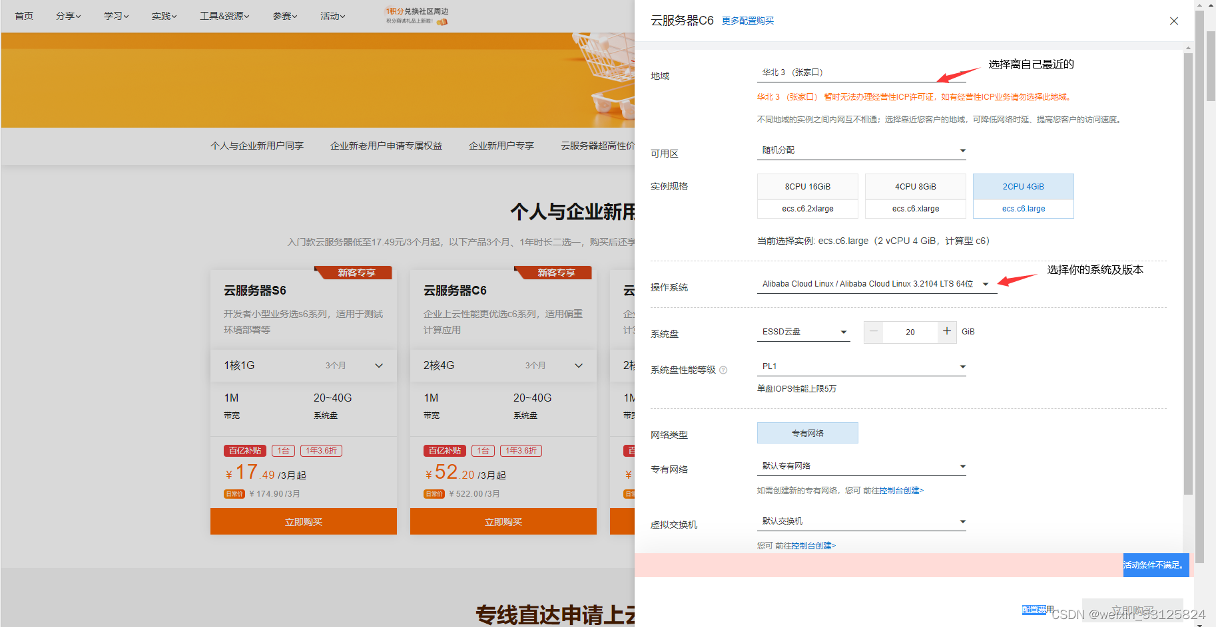
Task: Click the 1积分兑换社区周边 promo banner
Action: [x=417, y=16]
